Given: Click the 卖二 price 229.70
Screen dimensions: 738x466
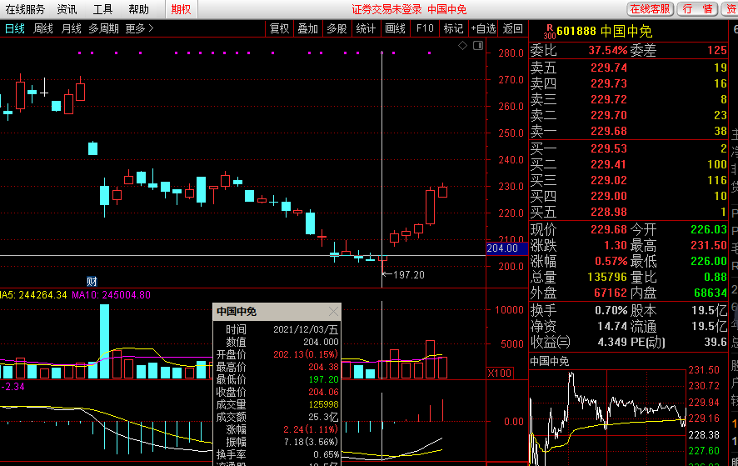Looking at the screenshot, I should click(609, 115).
